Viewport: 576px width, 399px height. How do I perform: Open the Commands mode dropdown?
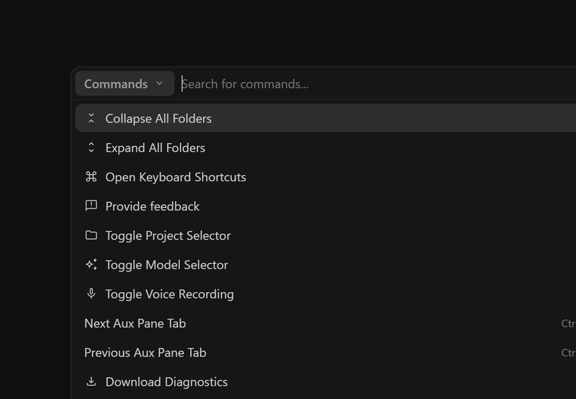click(x=125, y=83)
